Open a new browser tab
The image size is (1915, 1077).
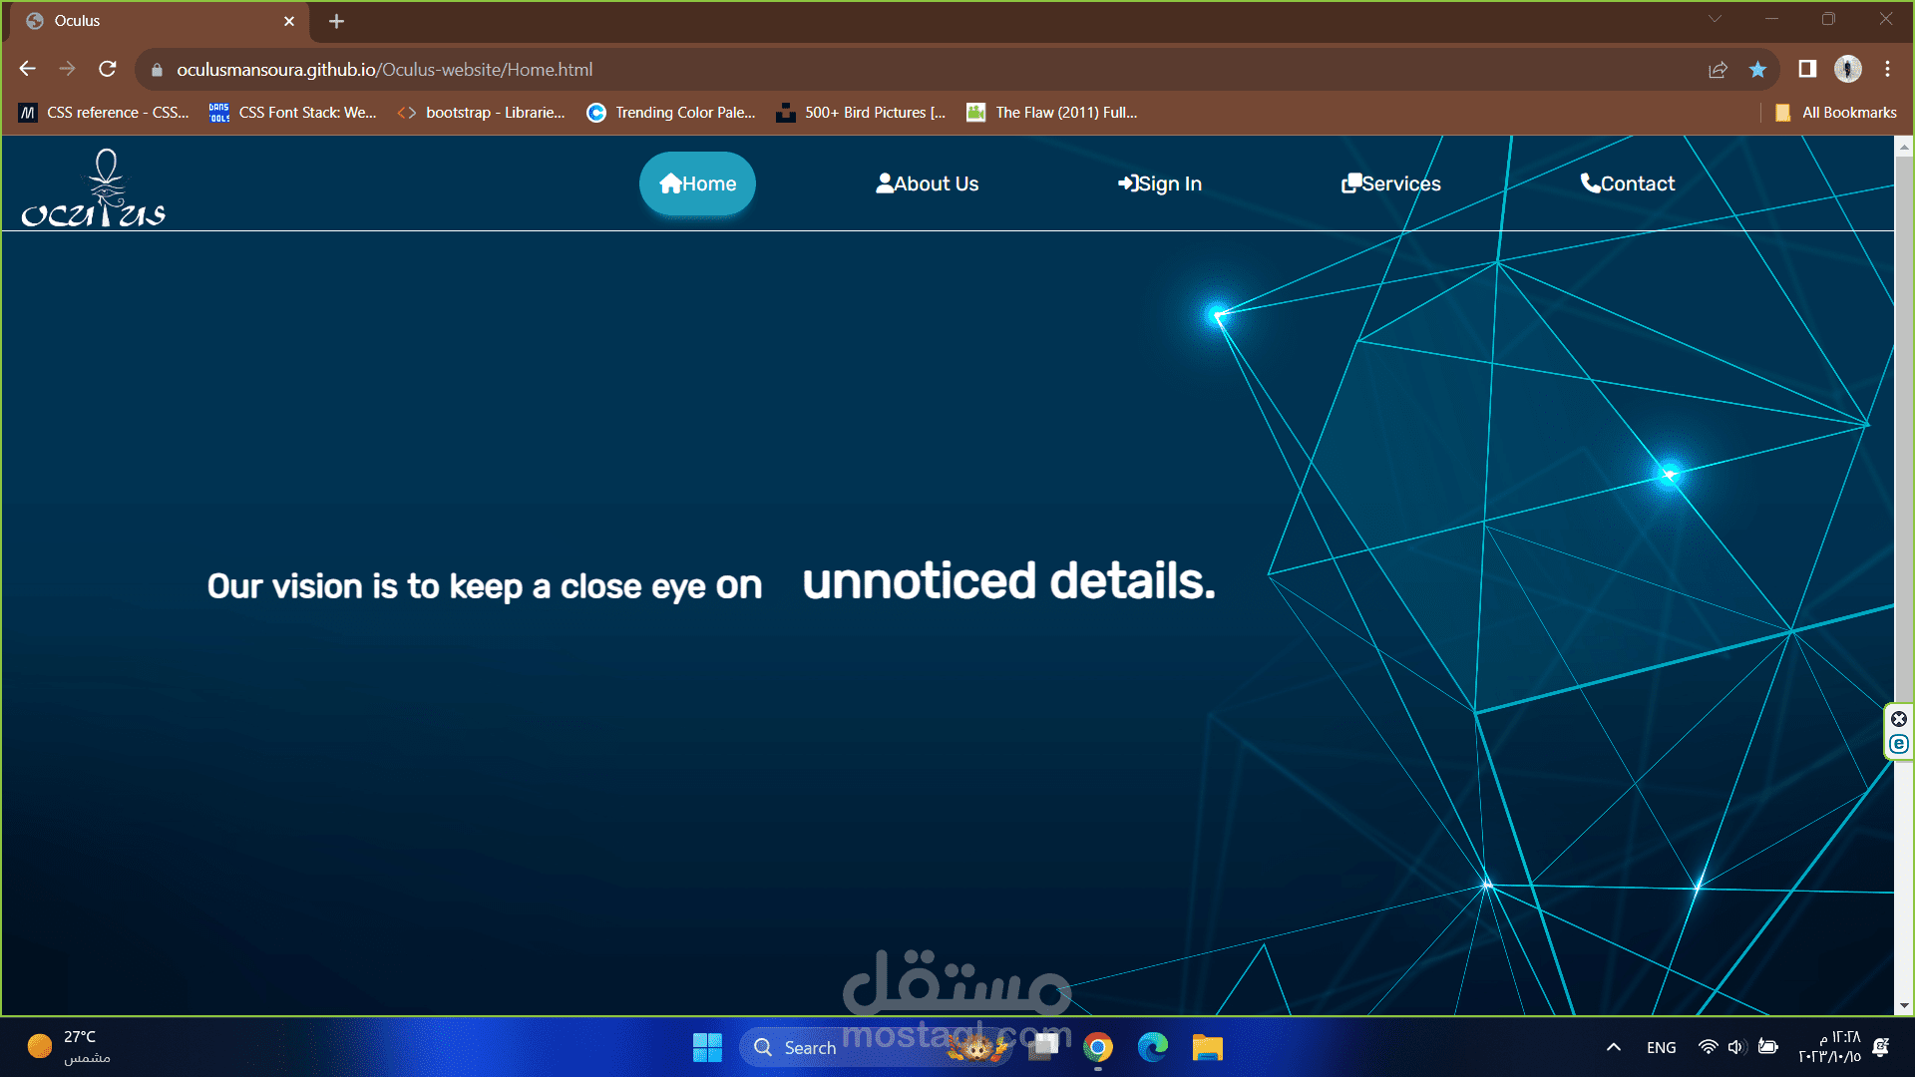click(336, 21)
